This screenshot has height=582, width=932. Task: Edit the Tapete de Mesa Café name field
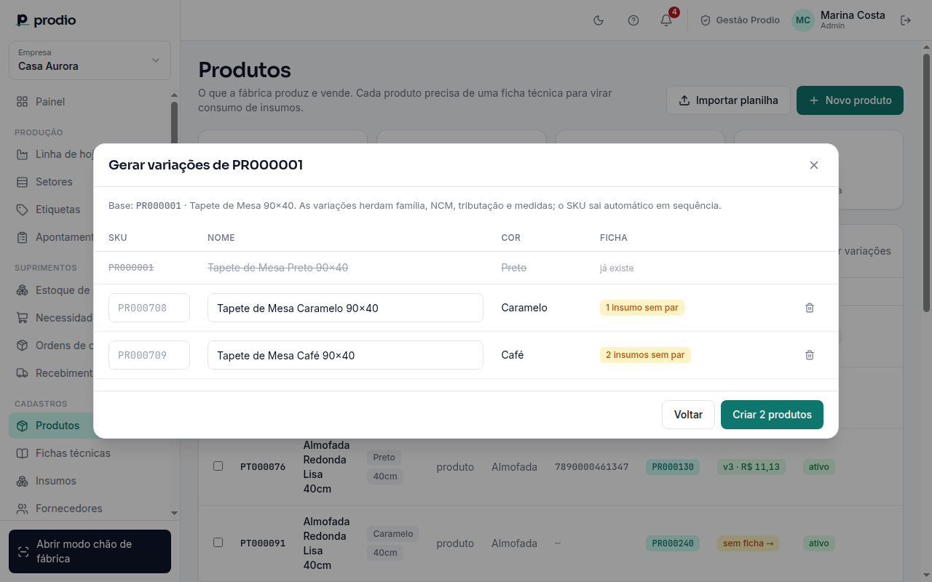[x=345, y=355]
